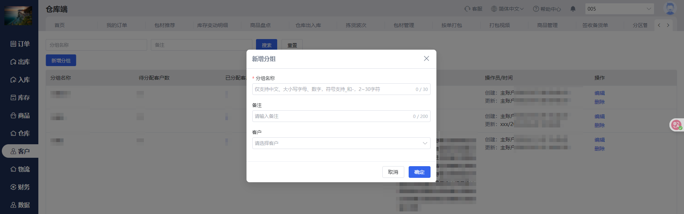Close the 新增分组 dialog with X
This screenshot has height=214, width=684.
tap(426, 58)
